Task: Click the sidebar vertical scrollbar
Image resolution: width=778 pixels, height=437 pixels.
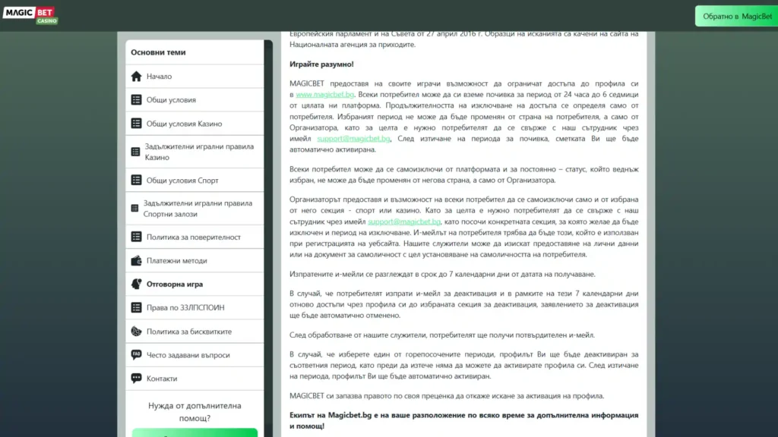Action: click(x=268, y=237)
